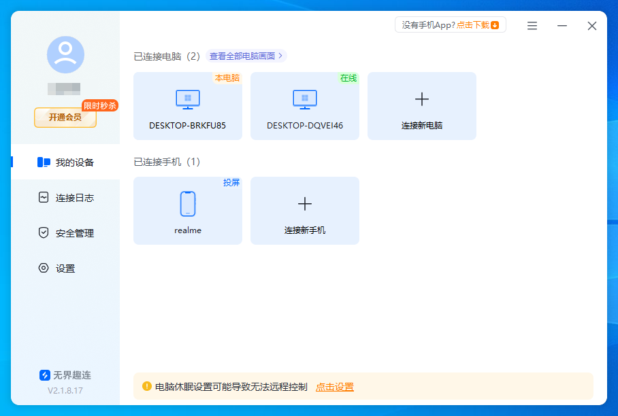
Task: Click 连接新电脑 to add a new computer
Action: 421,106
